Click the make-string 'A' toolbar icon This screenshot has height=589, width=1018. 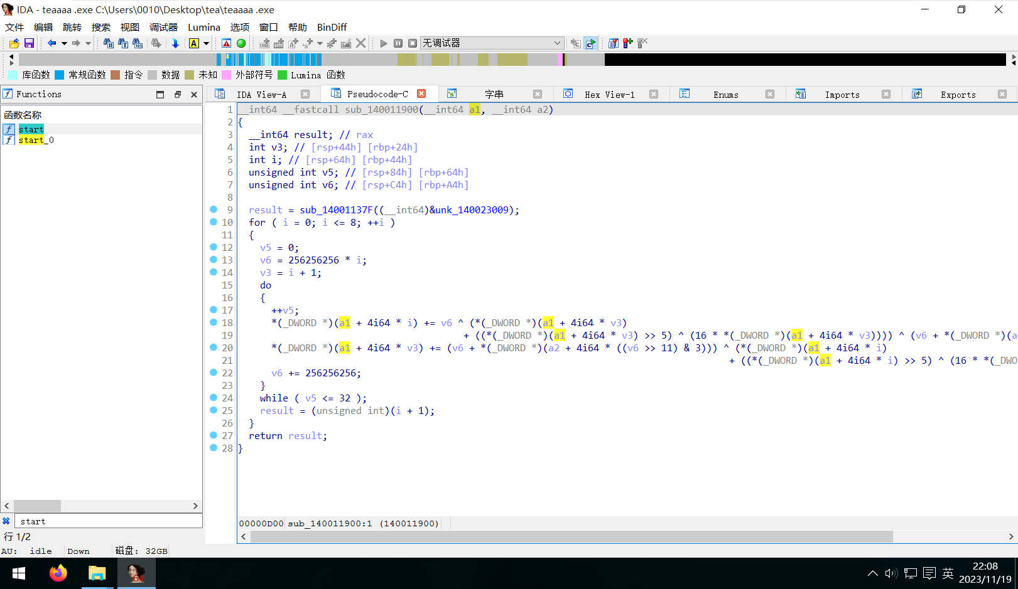click(293, 43)
